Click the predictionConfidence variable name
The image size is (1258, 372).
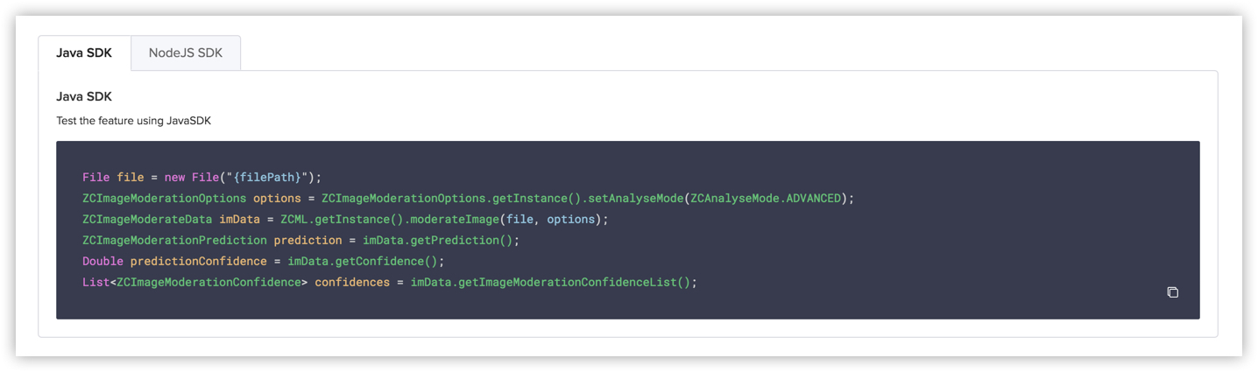[x=199, y=261]
